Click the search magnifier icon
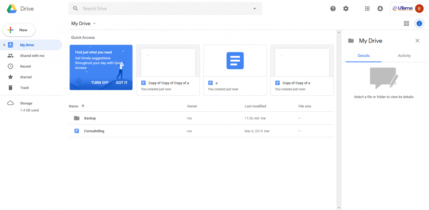 (76, 9)
